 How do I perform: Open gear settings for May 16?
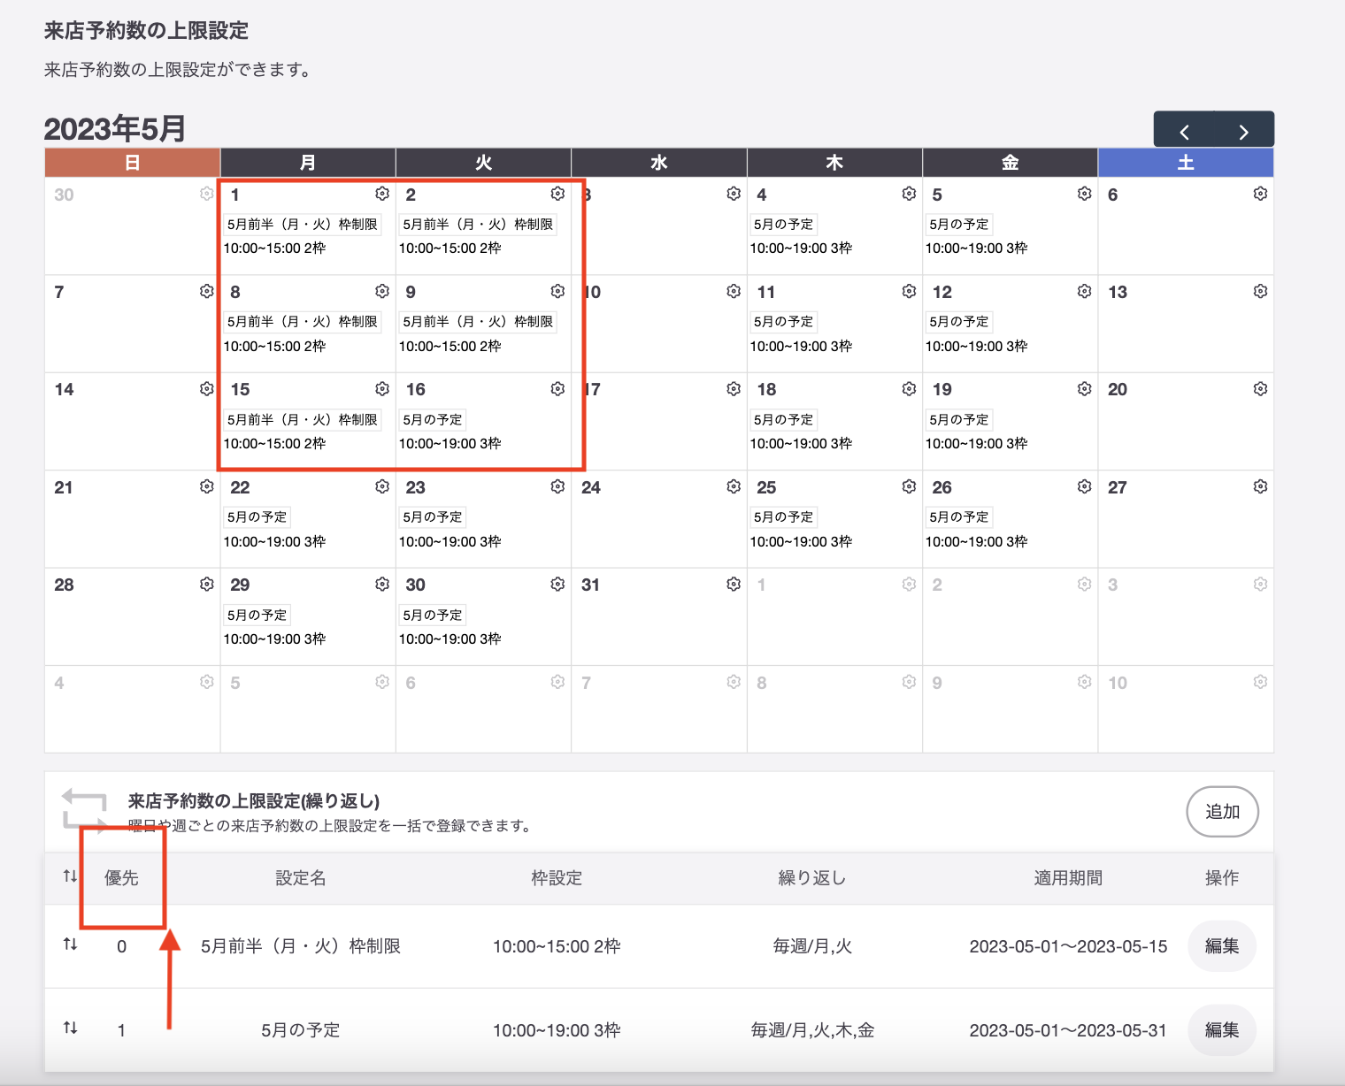[x=557, y=388]
